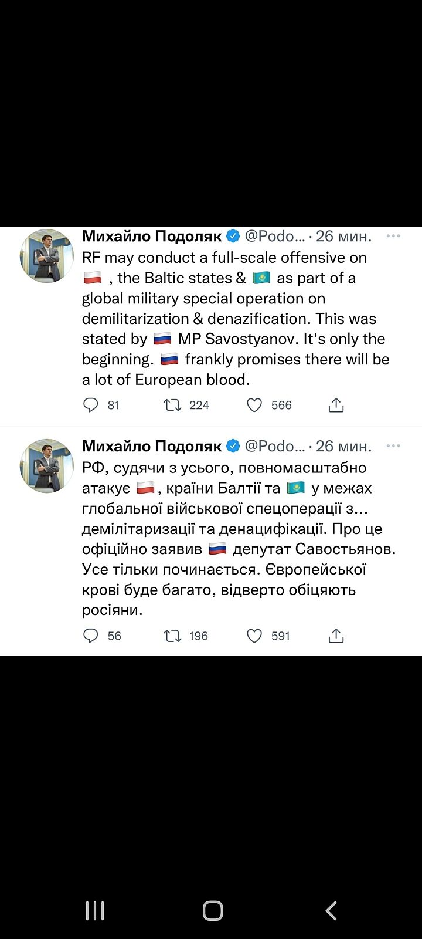This screenshot has width=422, height=939.
Task: Open more options for the first tweet
Action: pyautogui.click(x=393, y=236)
